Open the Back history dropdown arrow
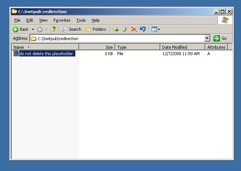The image size is (241, 171). 33,29
